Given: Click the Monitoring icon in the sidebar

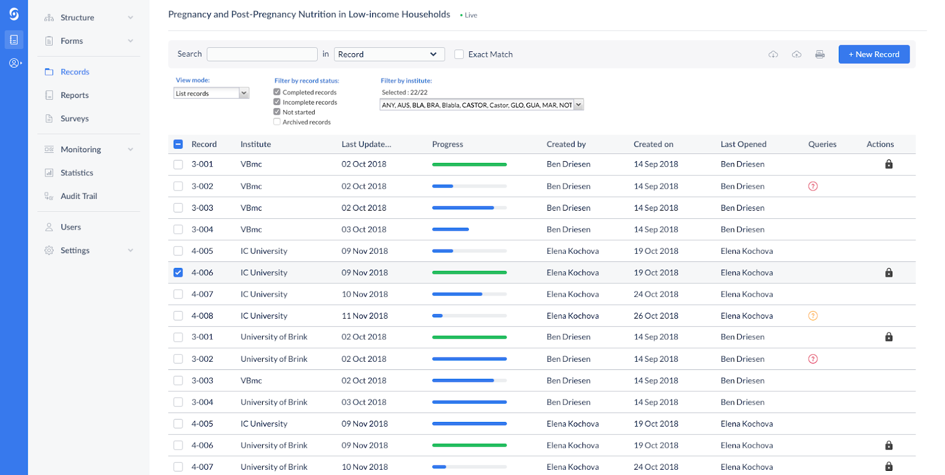Looking at the screenshot, I should point(49,149).
